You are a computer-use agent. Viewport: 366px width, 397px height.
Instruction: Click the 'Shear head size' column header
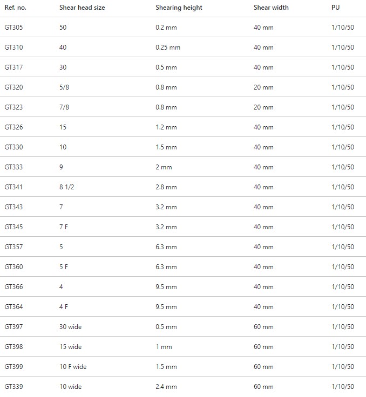click(x=82, y=8)
